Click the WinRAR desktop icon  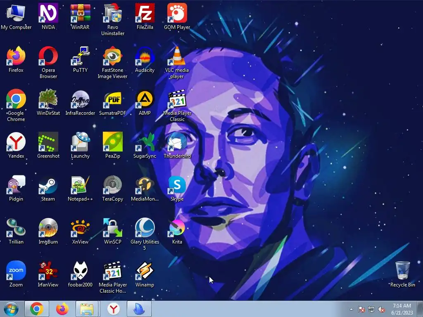(x=81, y=17)
